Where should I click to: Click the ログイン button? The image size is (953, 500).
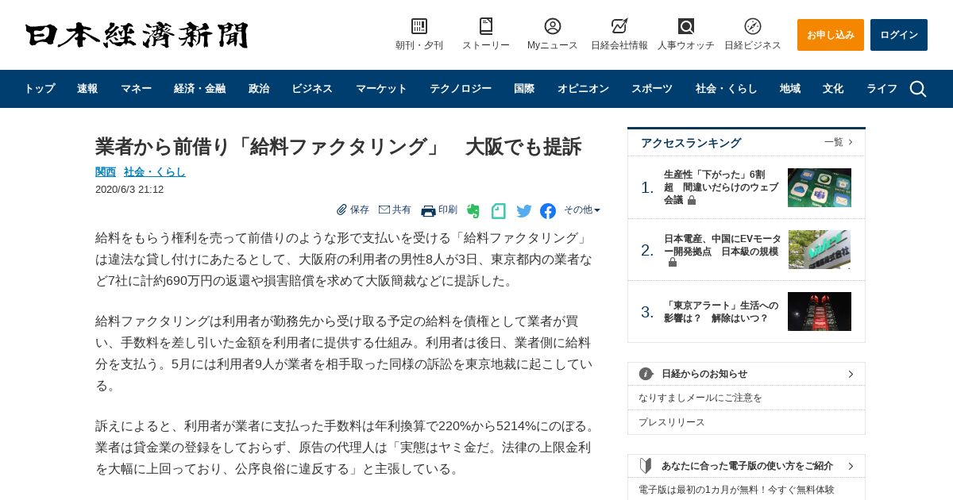click(x=899, y=35)
